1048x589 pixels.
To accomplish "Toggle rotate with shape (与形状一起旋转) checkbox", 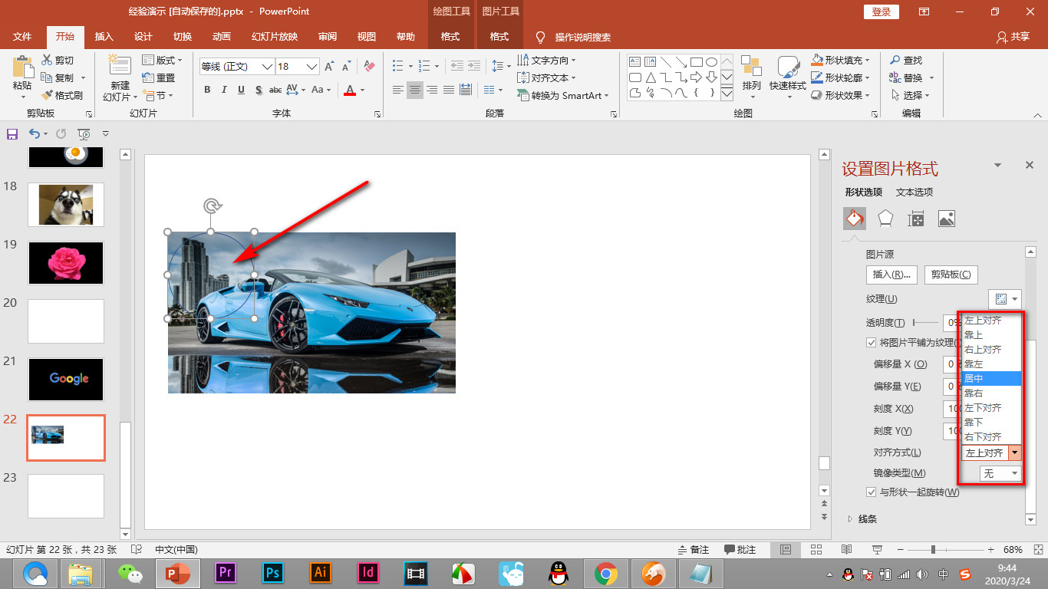I will pyautogui.click(x=871, y=492).
